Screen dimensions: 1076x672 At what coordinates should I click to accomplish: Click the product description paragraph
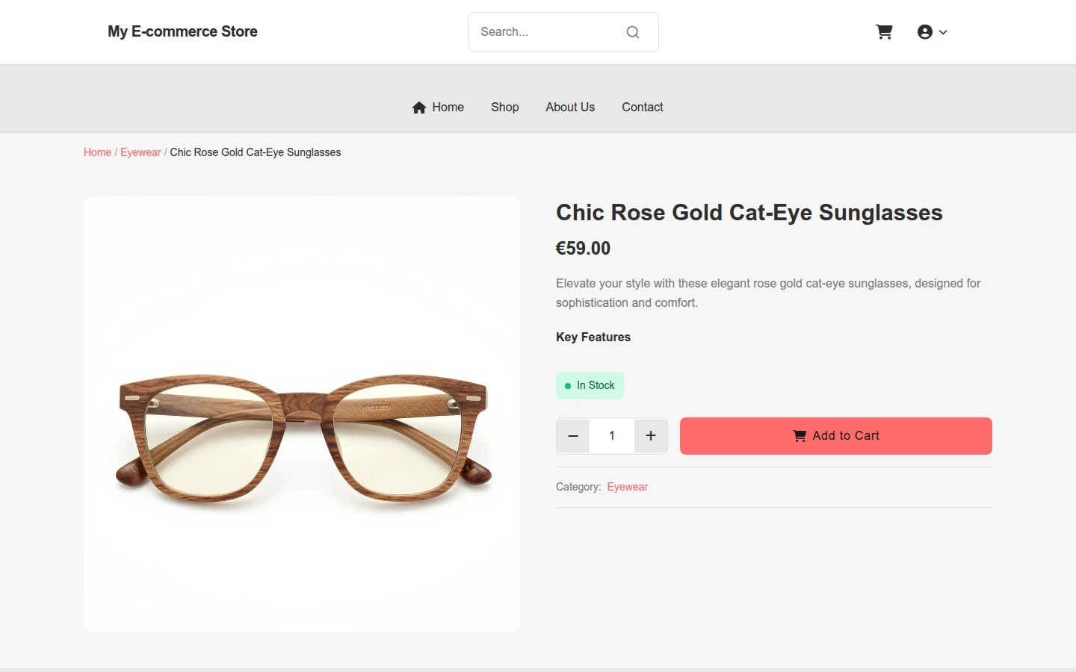point(768,293)
